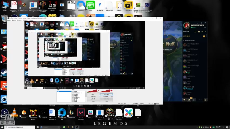Image resolution: width=230 pixels, height=129 pixels.
Task: Click the global sources button in OBS
Action: (x=93, y=99)
